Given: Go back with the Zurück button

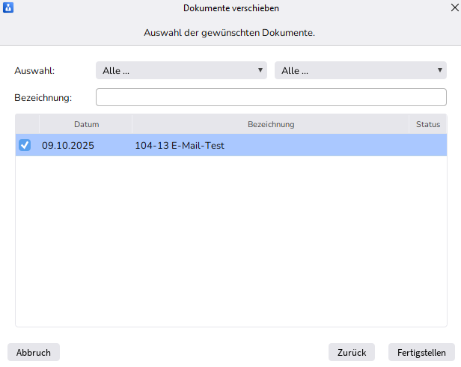Looking at the screenshot, I should pyautogui.click(x=351, y=353).
